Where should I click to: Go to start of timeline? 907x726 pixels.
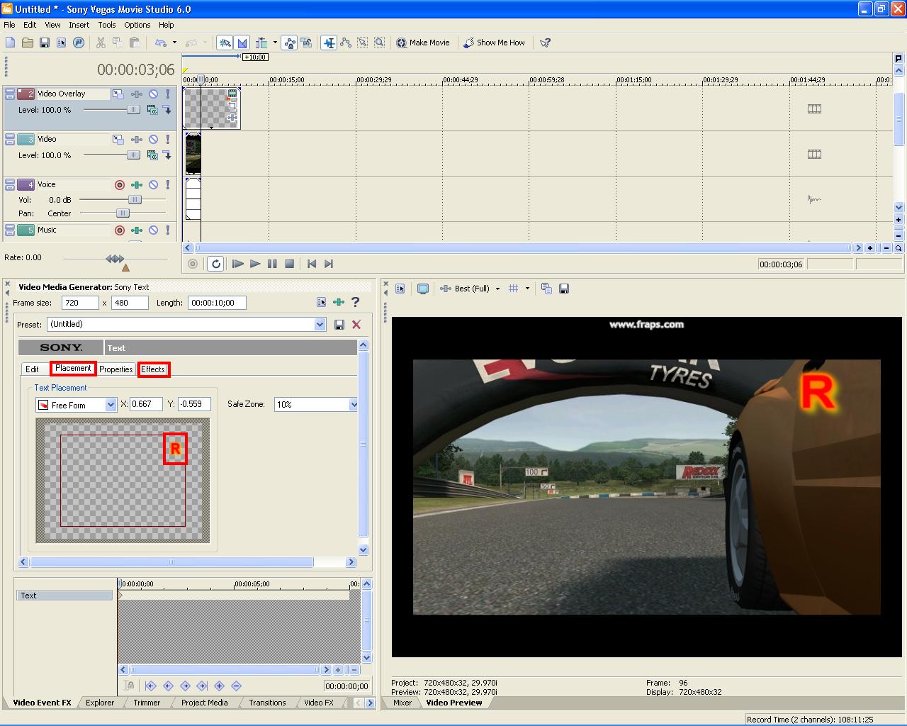[x=312, y=264]
